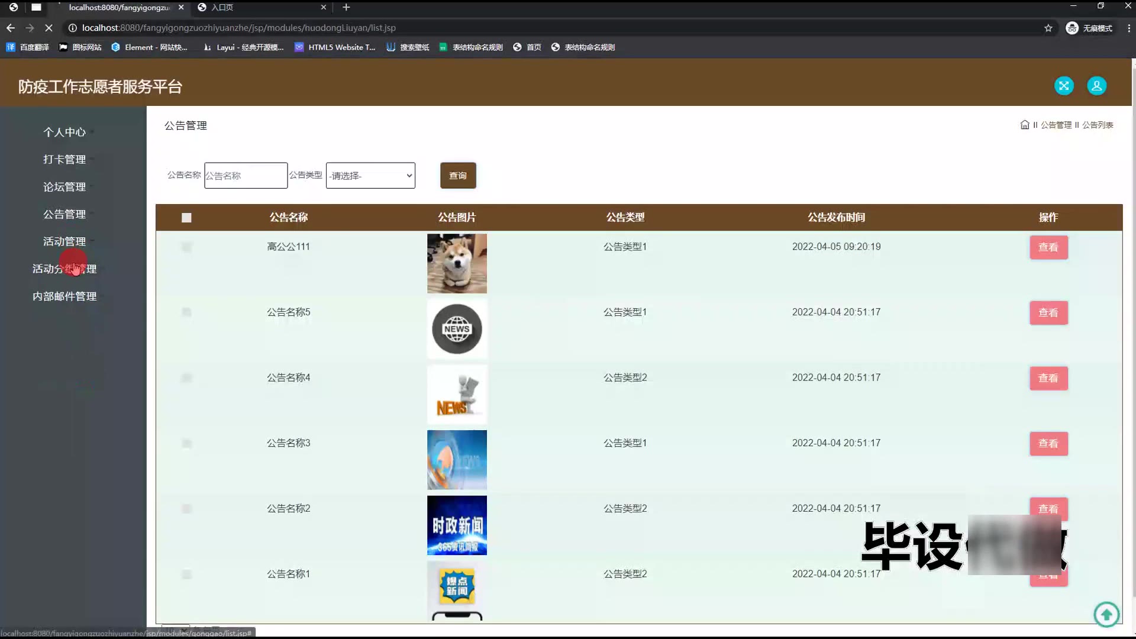1136x639 pixels.
Task: Click 查看 for 公告名称3
Action: 1048,444
